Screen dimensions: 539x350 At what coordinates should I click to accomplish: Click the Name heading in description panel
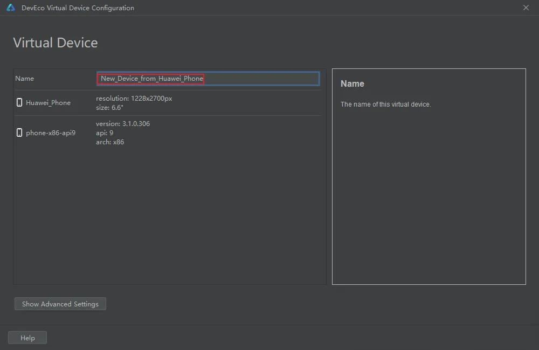[x=353, y=84]
